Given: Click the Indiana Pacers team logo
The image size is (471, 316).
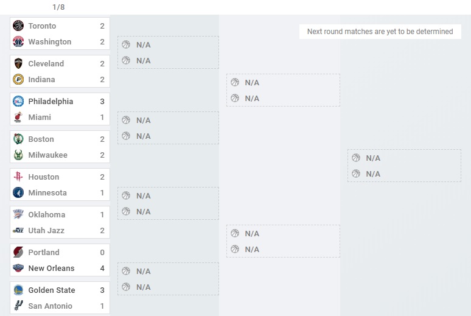Looking at the screenshot, I should (x=18, y=80).
